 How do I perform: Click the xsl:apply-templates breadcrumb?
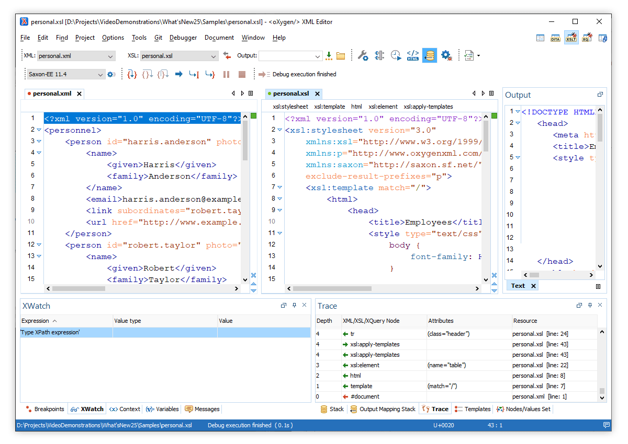tap(428, 107)
